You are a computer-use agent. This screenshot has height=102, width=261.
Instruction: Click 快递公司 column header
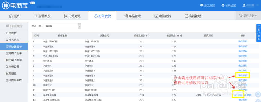point(104,35)
